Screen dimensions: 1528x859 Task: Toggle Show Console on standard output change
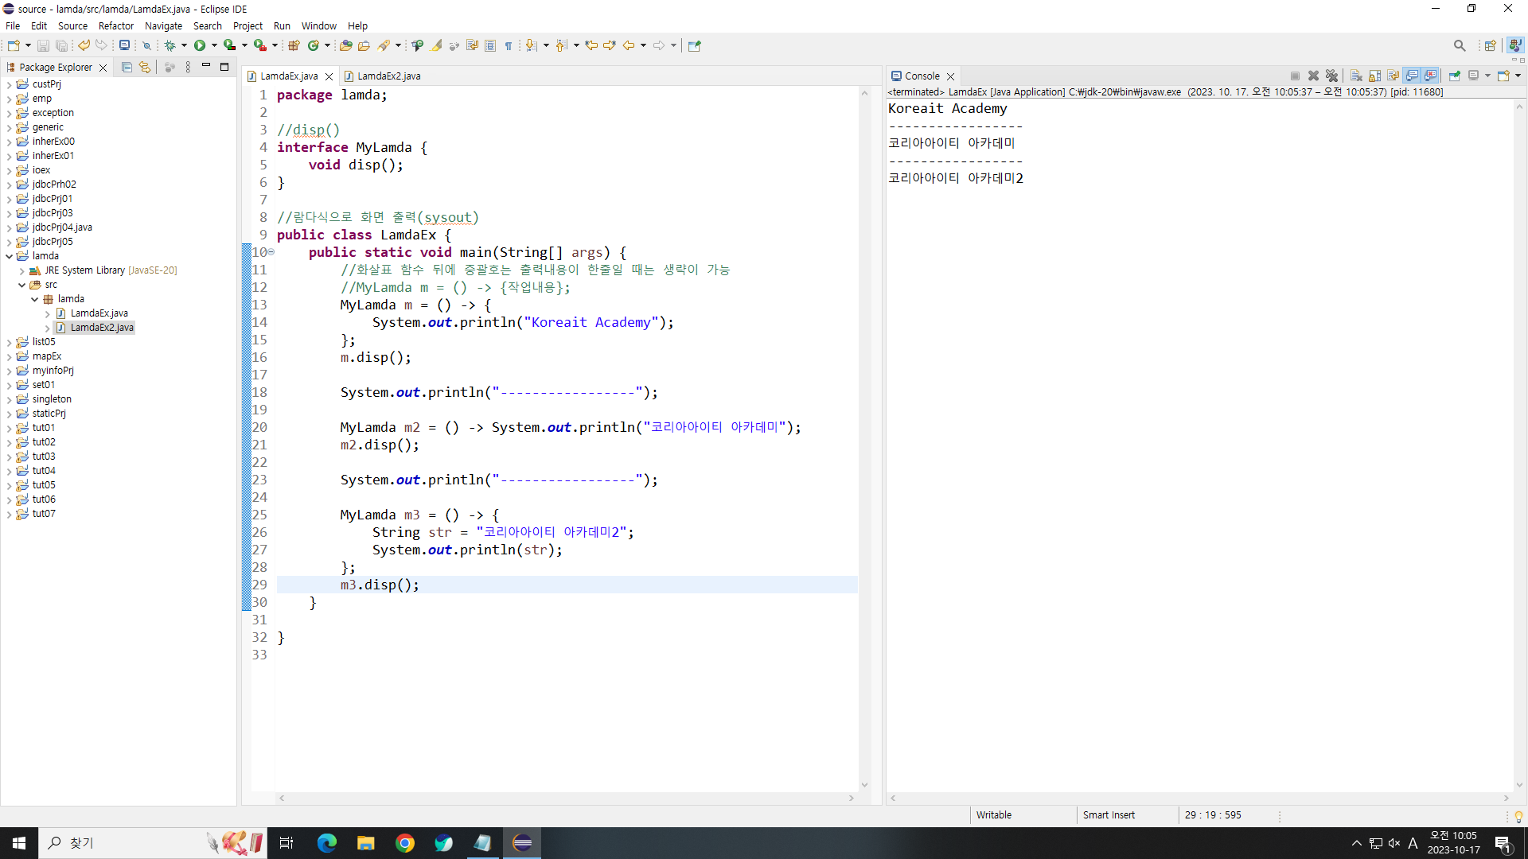click(1412, 76)
